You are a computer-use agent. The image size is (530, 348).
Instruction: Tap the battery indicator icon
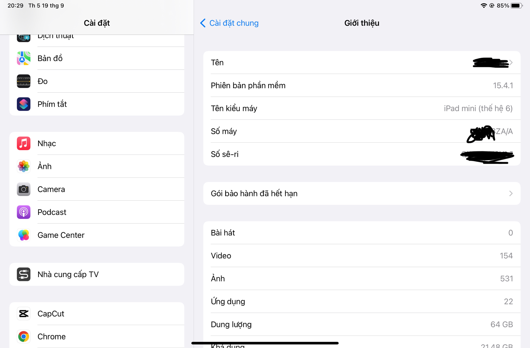(x=517, y=6)
